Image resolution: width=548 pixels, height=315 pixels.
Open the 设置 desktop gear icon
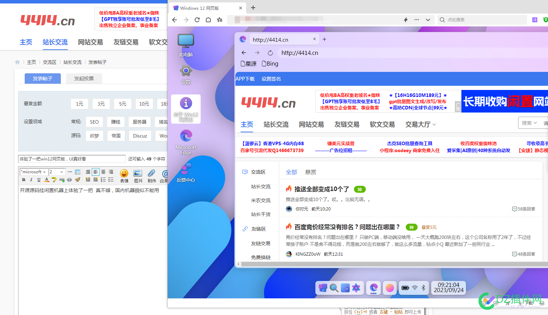(x=186, y=74)
